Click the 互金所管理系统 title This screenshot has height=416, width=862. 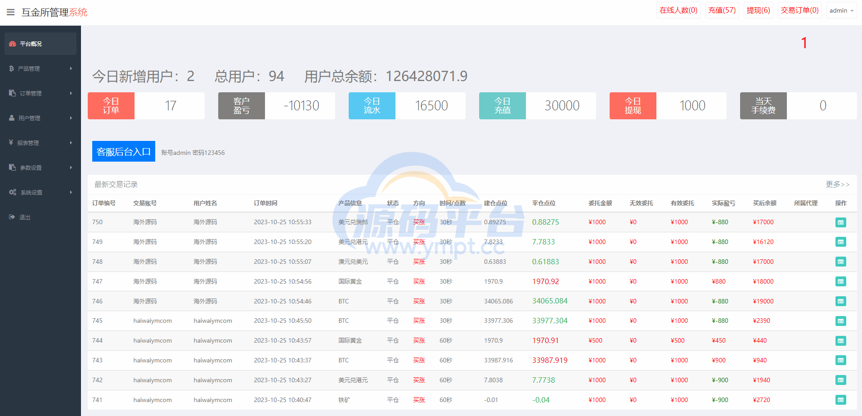pyautogui.click(x=54, y=12)
